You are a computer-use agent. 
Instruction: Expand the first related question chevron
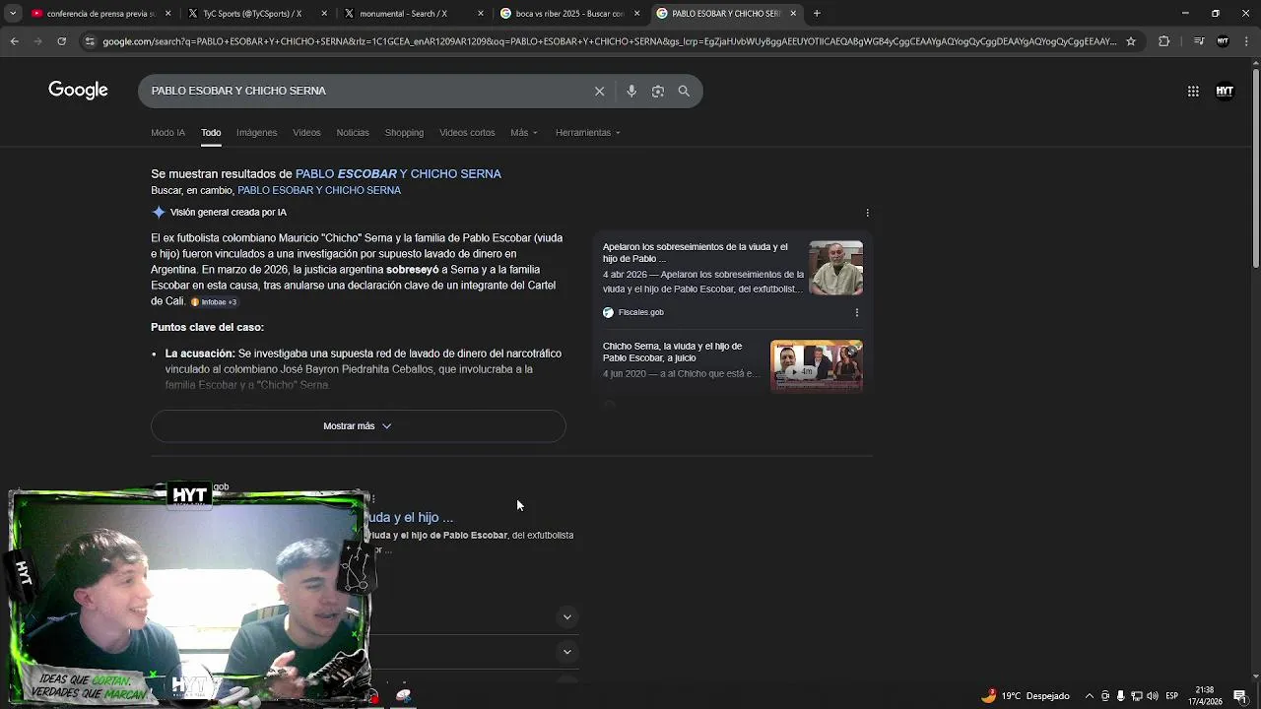[566, 616]
